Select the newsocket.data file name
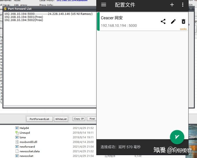The height and width of the screenshot is (158, 197). pos(30,151)
